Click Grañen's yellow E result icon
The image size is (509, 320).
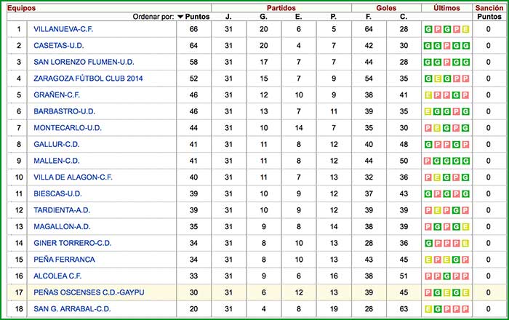click(x=428, y=95)
